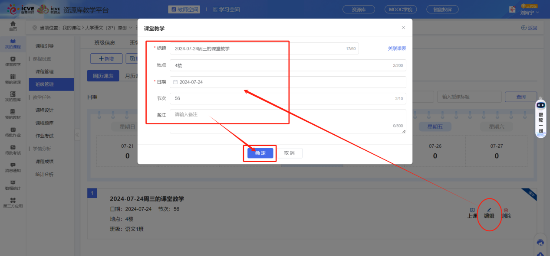Confirm the dialog with 确定
Image resolution: width=550 pixels, height=256 pixels.
coord(260,153)
